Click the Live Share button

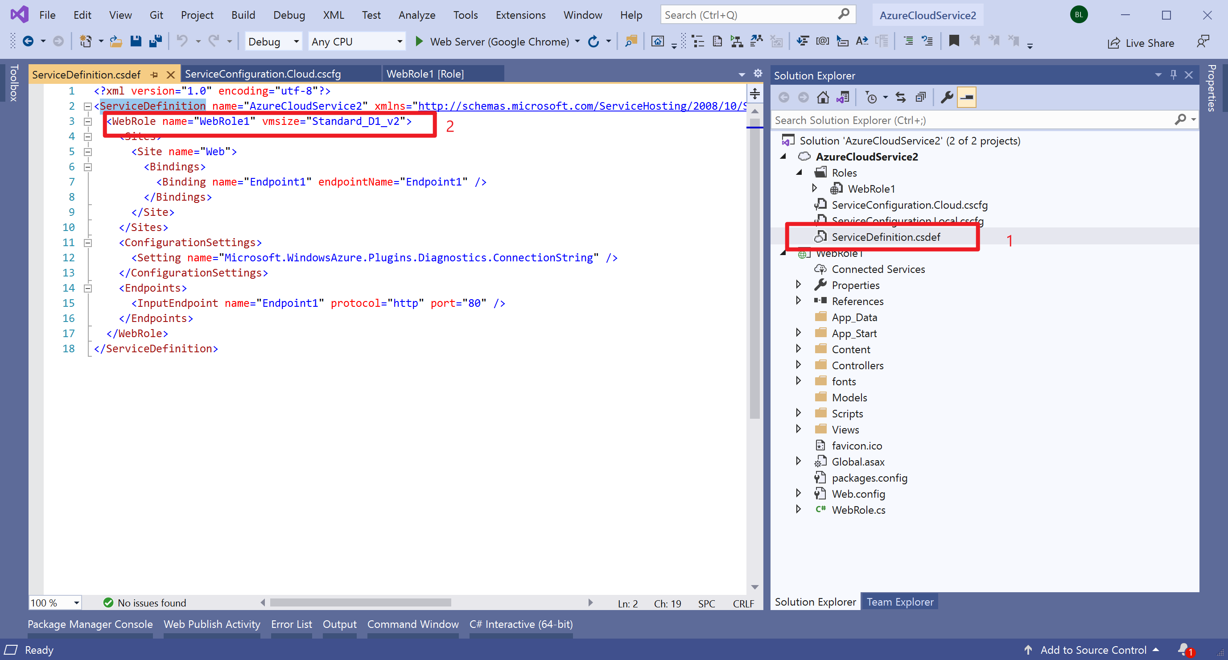click(1141, 43)
